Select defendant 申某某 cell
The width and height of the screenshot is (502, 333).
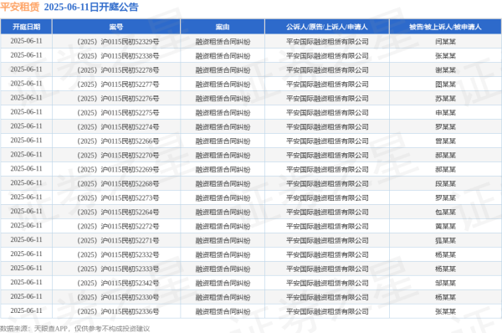click(x=445, y=113)
